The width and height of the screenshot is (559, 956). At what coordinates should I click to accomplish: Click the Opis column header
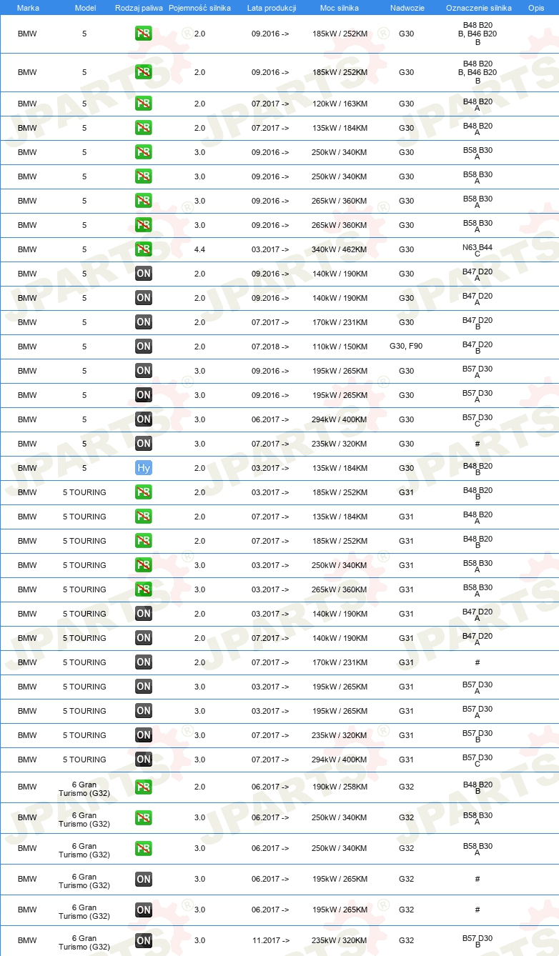click(x=536, y=8)
